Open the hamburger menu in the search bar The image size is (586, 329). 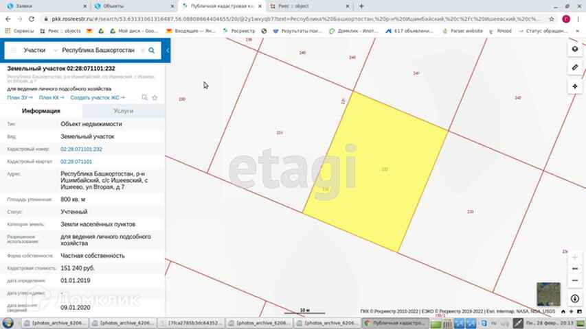point(14,50)
